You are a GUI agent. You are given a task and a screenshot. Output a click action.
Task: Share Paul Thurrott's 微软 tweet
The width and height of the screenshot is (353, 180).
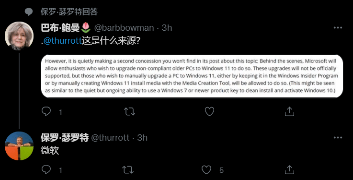tap(289, 169)
